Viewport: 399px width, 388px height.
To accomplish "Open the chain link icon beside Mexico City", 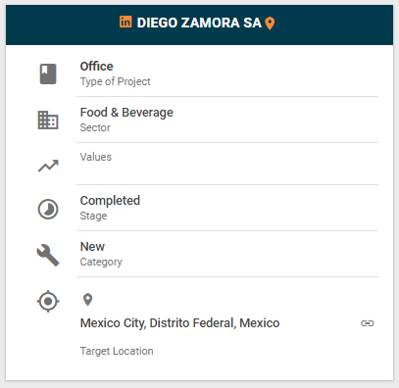I will (x=368, y=323).
